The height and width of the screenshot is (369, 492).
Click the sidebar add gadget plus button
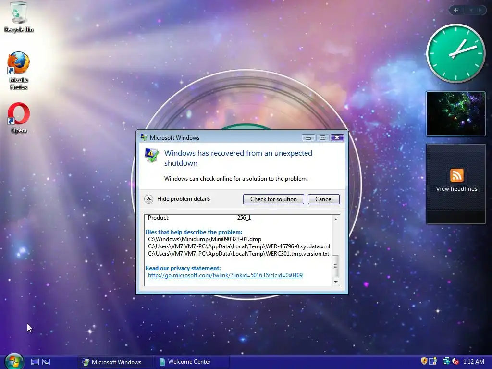pos(456,10)
